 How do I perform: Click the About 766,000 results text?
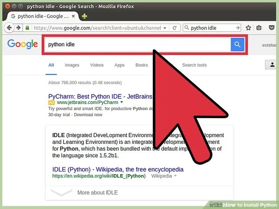tap(85, 83)
